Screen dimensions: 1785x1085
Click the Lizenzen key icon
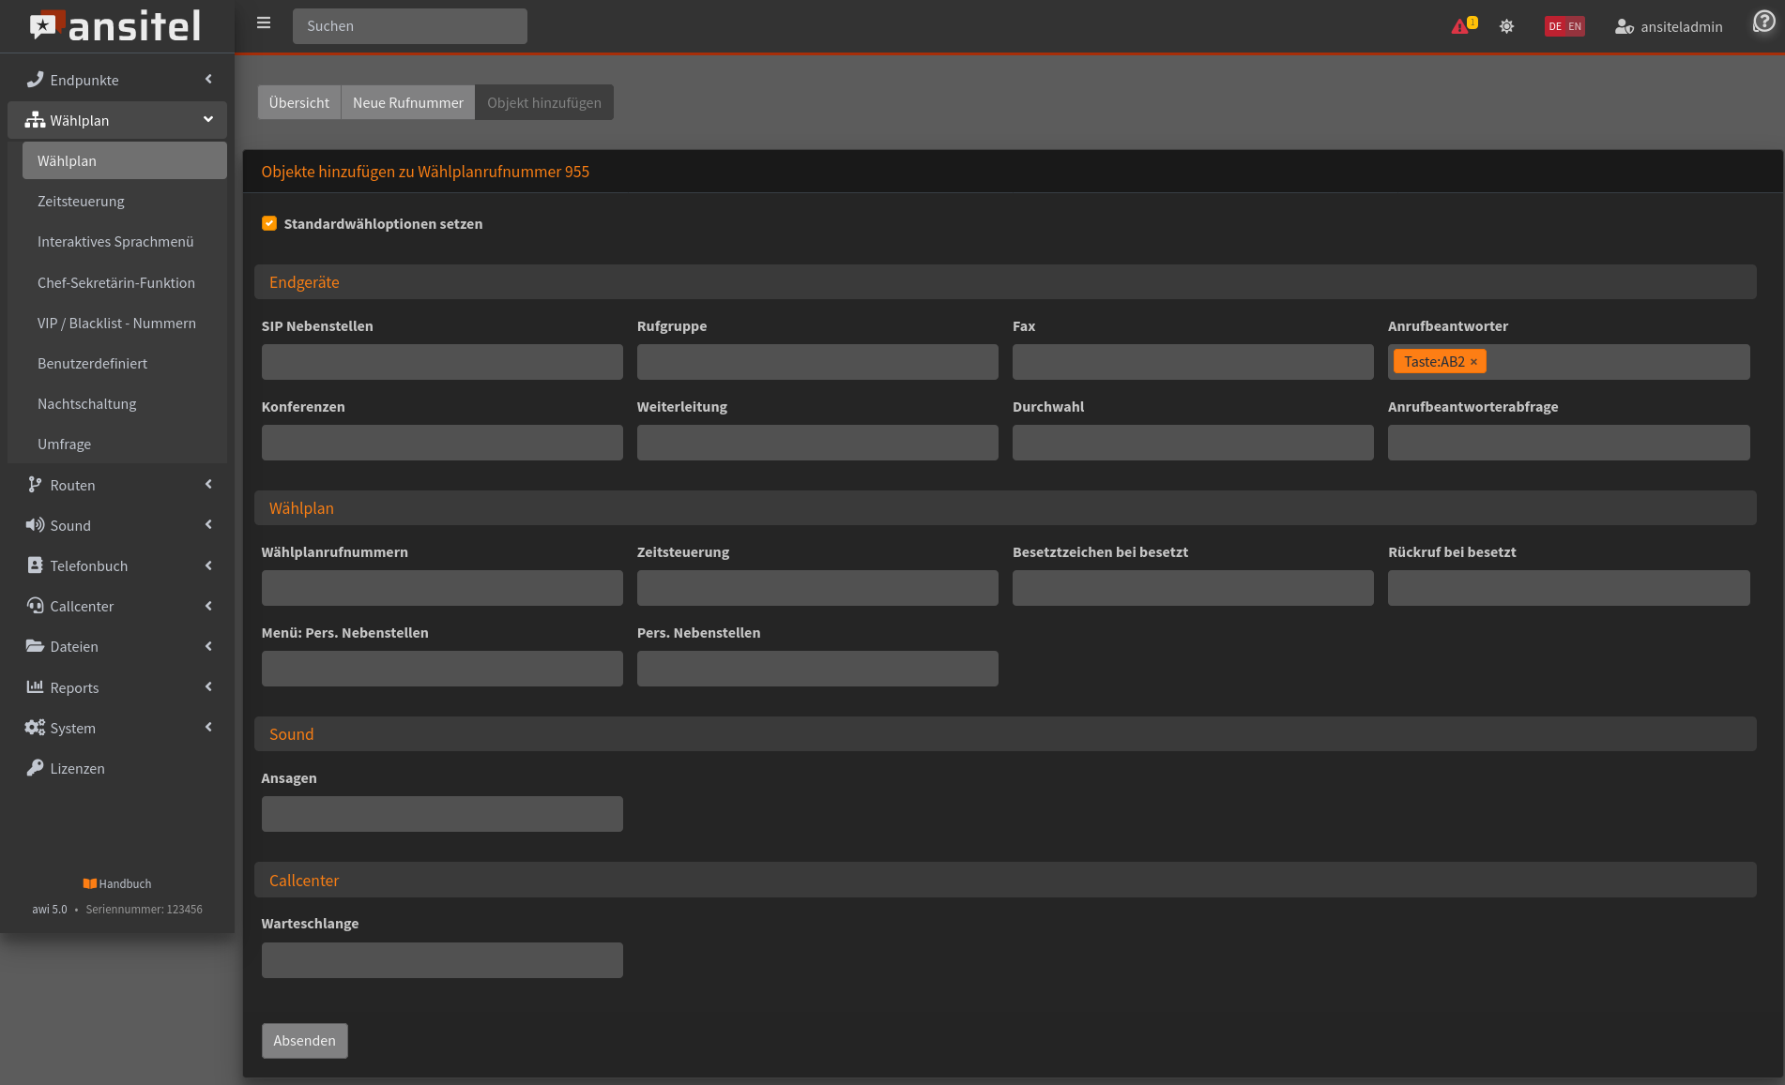coord(35,768)
